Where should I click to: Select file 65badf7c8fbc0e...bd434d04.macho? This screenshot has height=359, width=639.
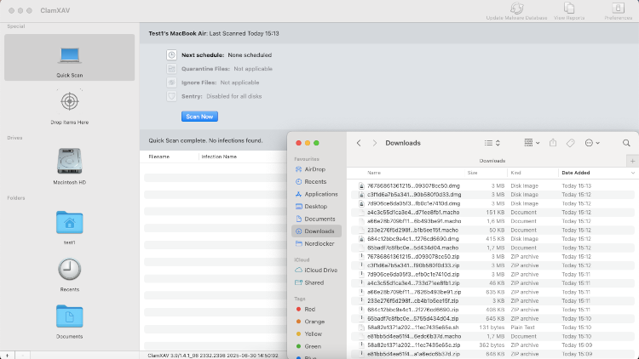(494, 248)
